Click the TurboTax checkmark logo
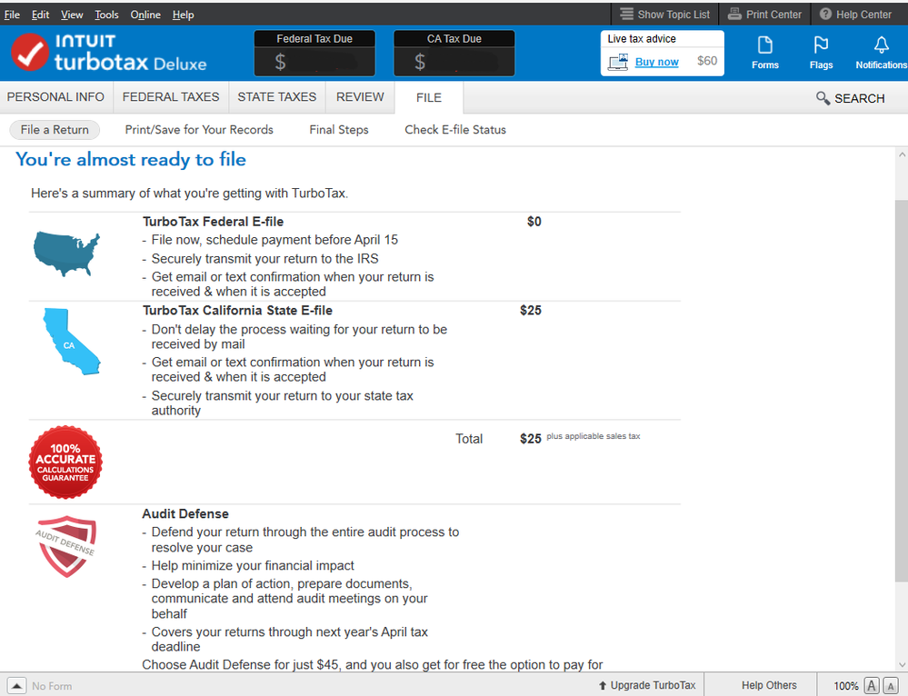 coord(30,52)
